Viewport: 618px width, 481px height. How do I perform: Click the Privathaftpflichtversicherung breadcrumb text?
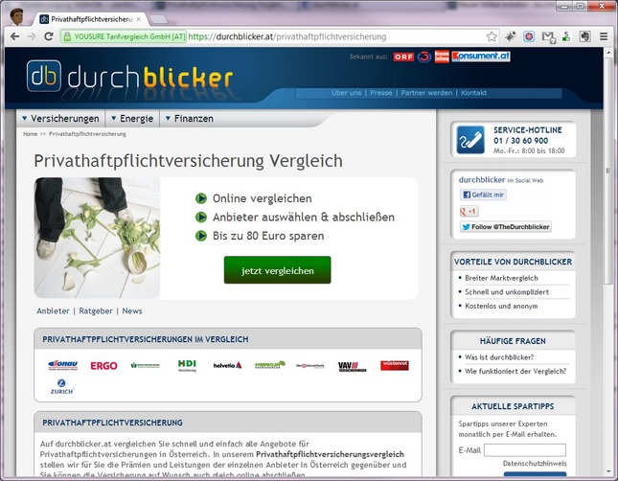click(x=87, y=134)
